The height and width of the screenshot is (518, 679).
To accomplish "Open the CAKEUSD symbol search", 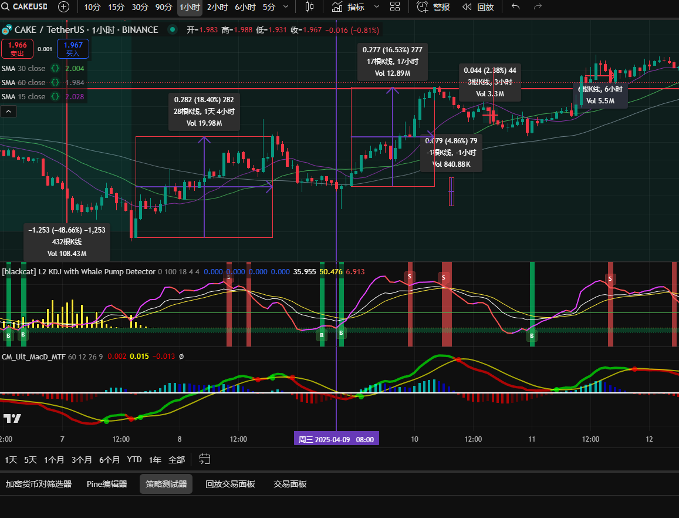I will (x=25, y=7).
